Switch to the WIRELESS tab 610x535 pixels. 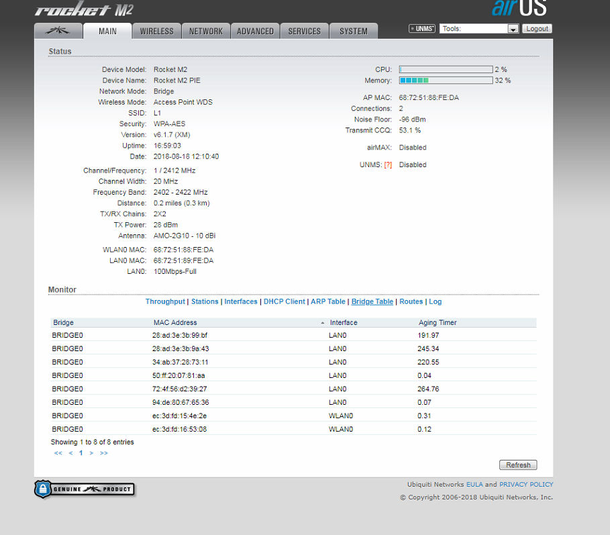[x=157, y=31]
